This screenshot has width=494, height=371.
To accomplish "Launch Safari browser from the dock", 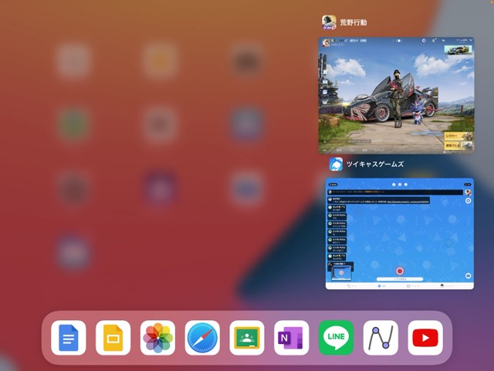I will pos(202,338).
